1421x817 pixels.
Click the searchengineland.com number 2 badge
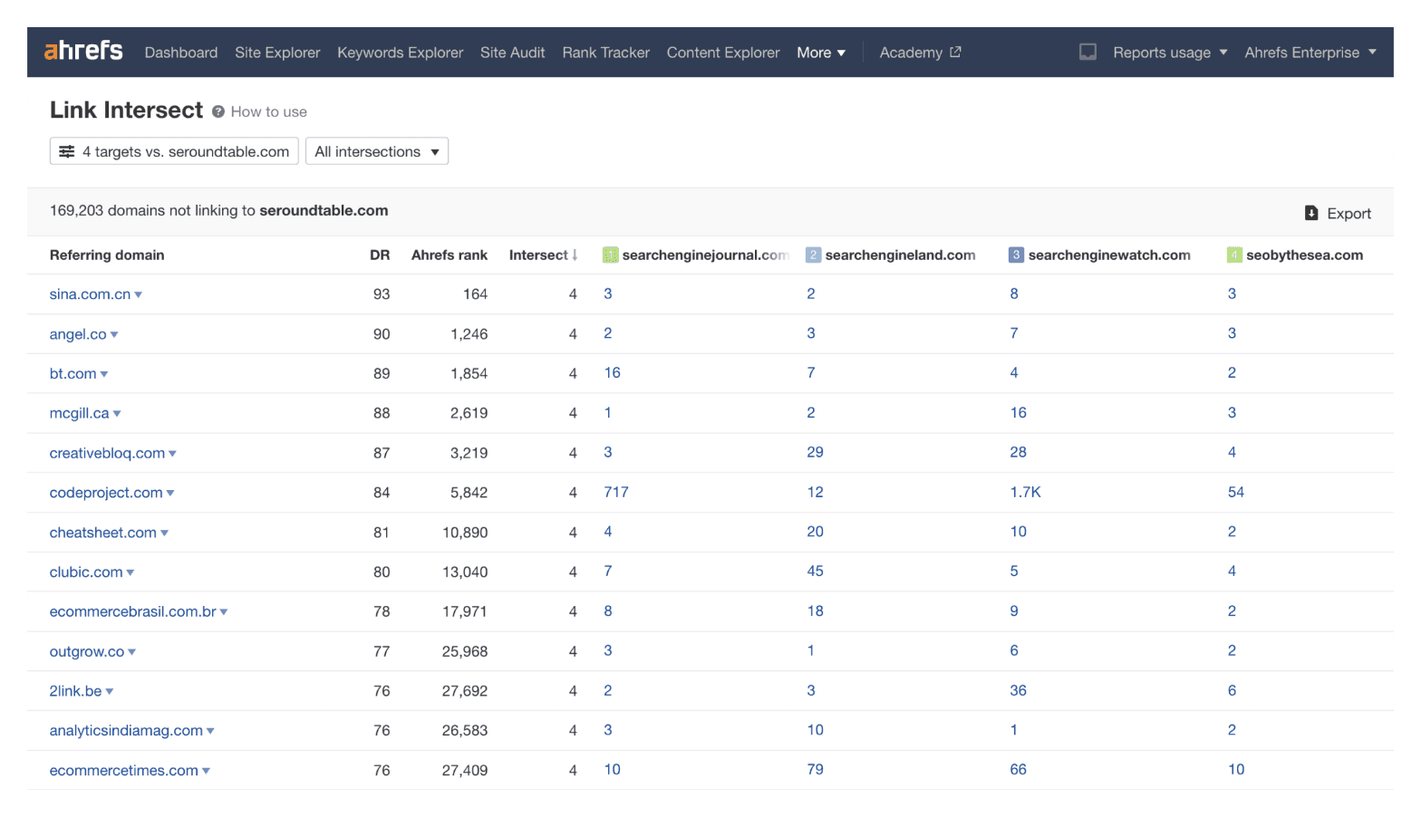tap(813, 255)
